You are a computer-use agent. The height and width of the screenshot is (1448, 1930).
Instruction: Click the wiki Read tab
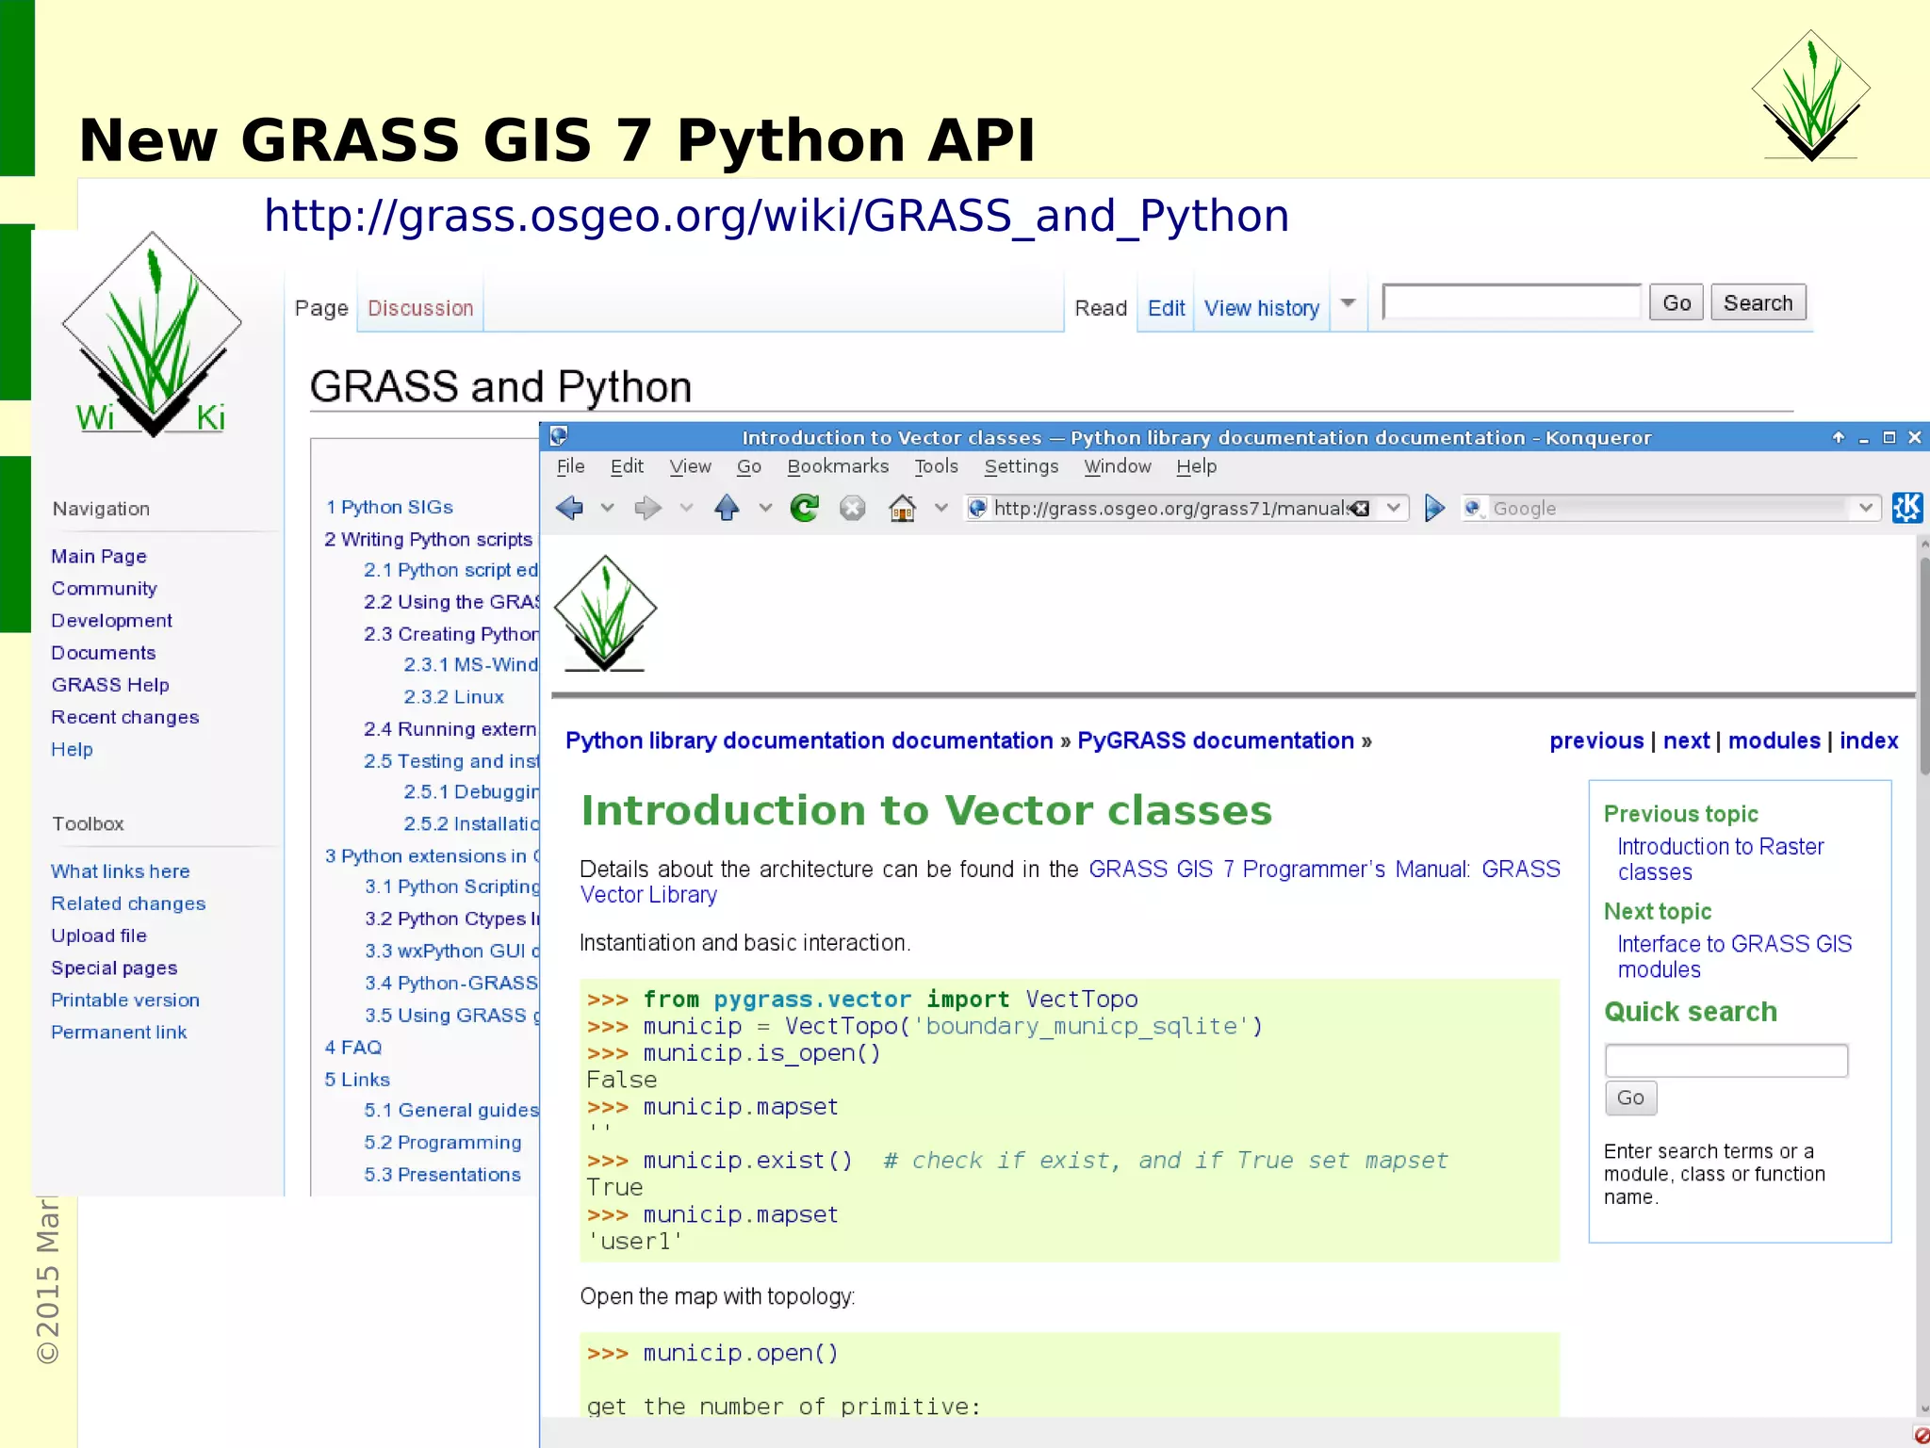[x=1101, y=308]
